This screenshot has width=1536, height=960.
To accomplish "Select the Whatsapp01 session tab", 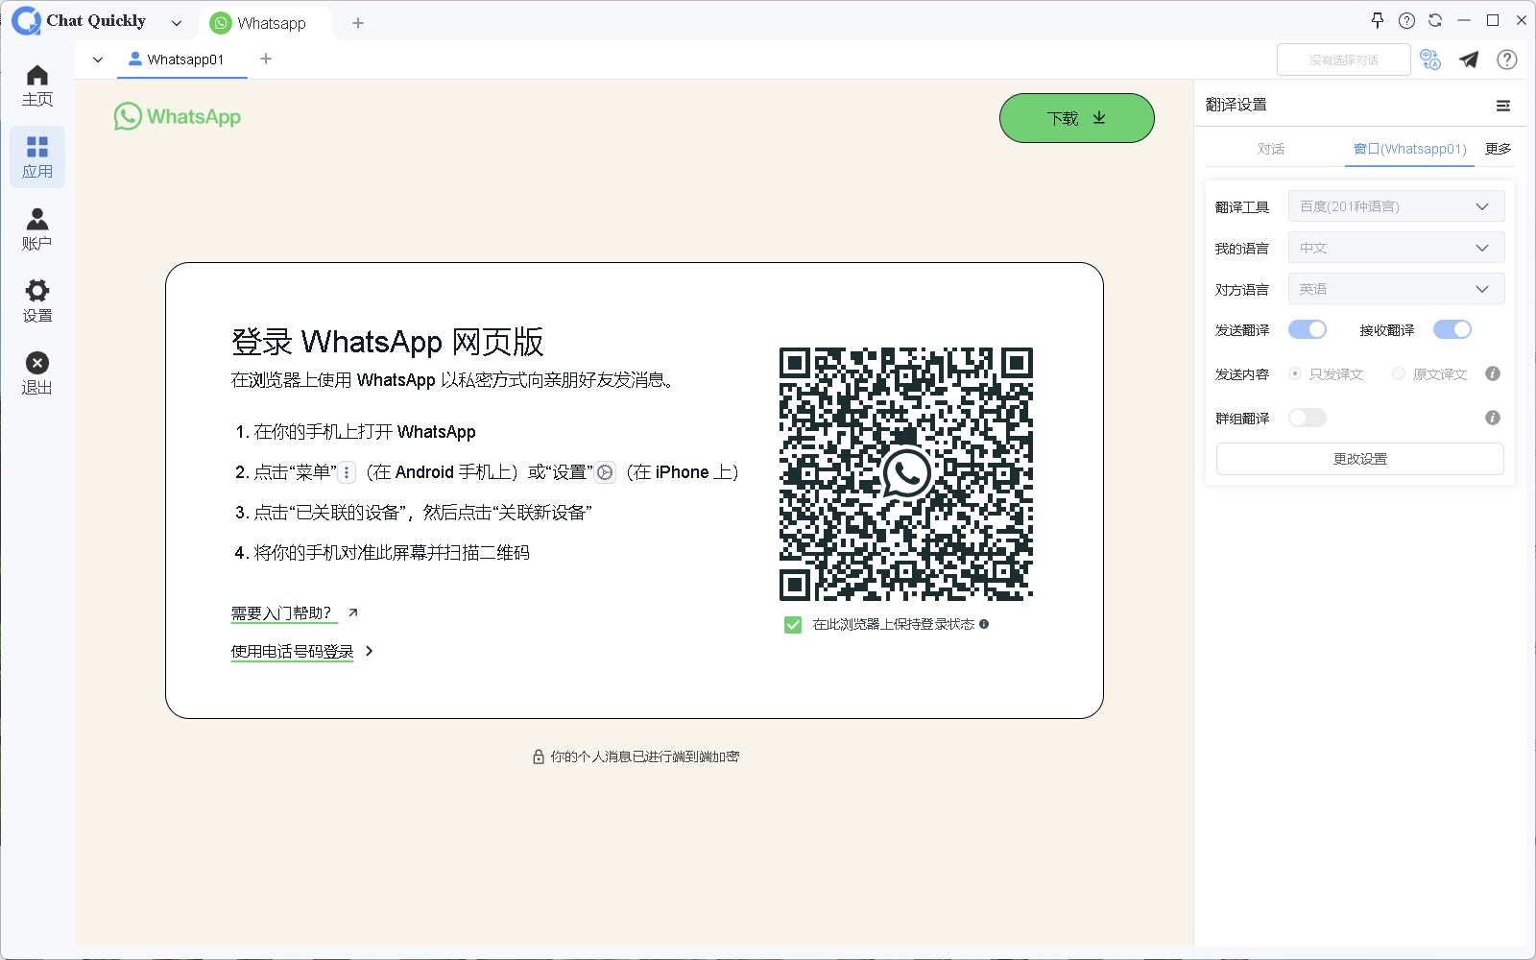I will 182,60.
